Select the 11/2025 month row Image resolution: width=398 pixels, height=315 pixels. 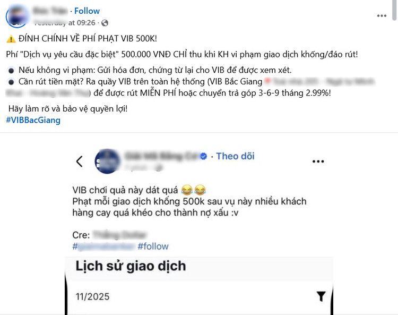199,296
